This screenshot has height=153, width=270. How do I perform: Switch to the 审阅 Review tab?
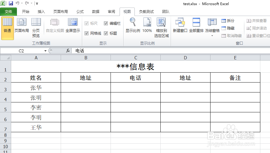tap(111, 12)
